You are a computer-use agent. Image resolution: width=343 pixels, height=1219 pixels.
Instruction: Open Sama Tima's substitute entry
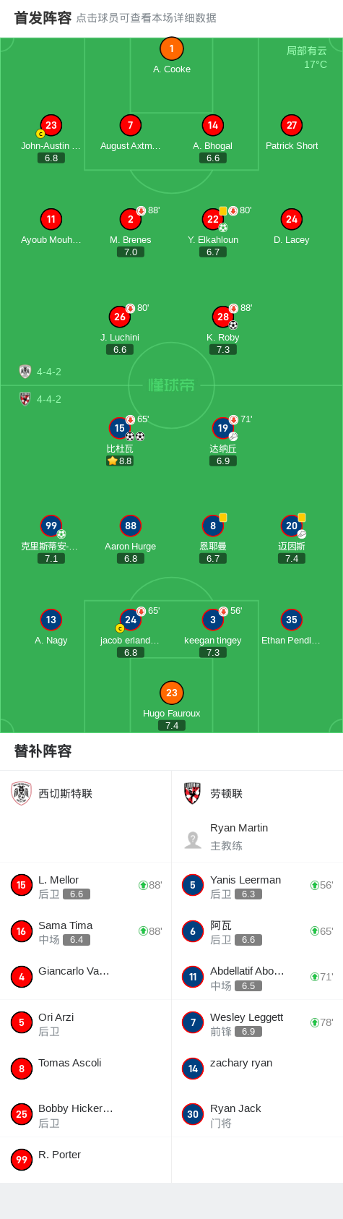click(x=86, y=931)
